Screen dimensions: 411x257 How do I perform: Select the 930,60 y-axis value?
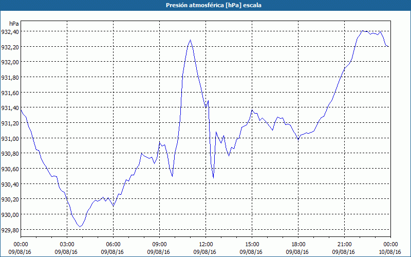[x=10, y=169]
